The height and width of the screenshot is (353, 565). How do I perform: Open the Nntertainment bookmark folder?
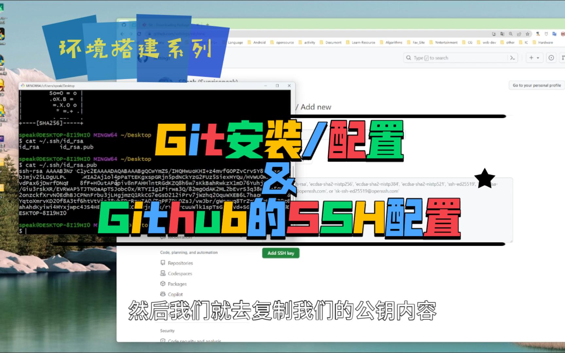443,42
